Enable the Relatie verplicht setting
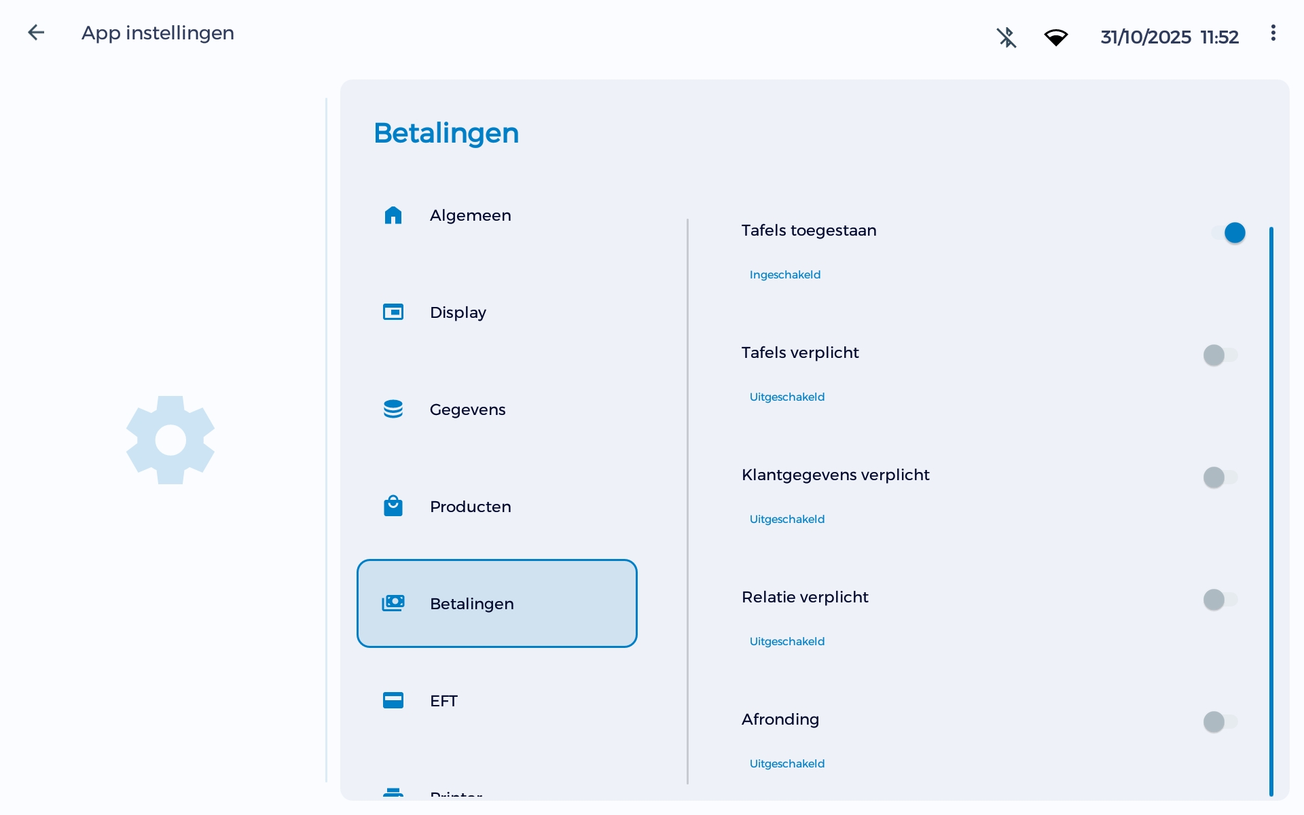Screen dimensions: 1304x815 pos(1214,600)
